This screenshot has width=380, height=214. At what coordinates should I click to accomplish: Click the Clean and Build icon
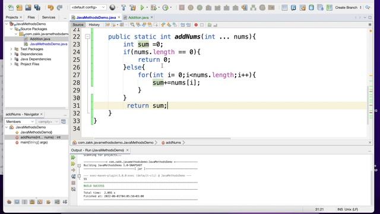point(132,8)
